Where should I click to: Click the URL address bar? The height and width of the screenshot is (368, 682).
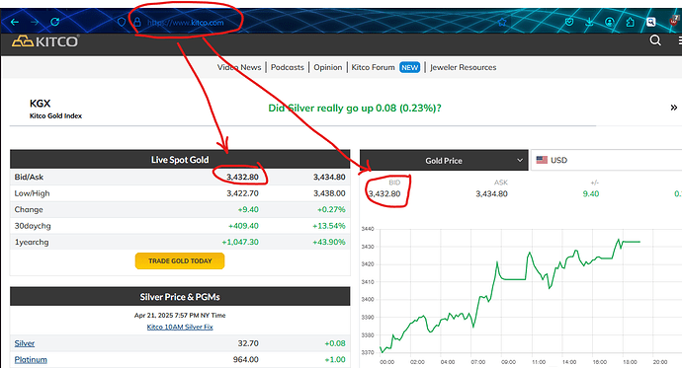pyautogui.click(x=304, y=22)
